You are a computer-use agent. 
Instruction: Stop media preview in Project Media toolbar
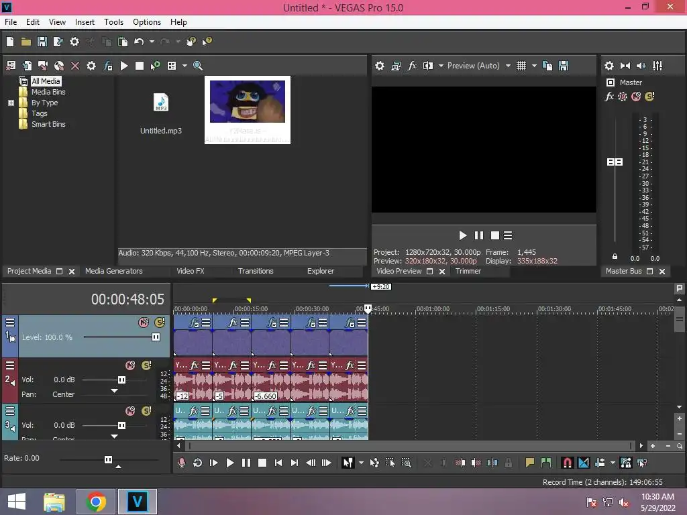[x=140, y=66]
